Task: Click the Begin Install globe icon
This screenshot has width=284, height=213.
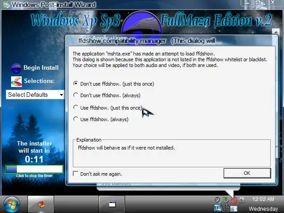Action: [x=16, y=68]
